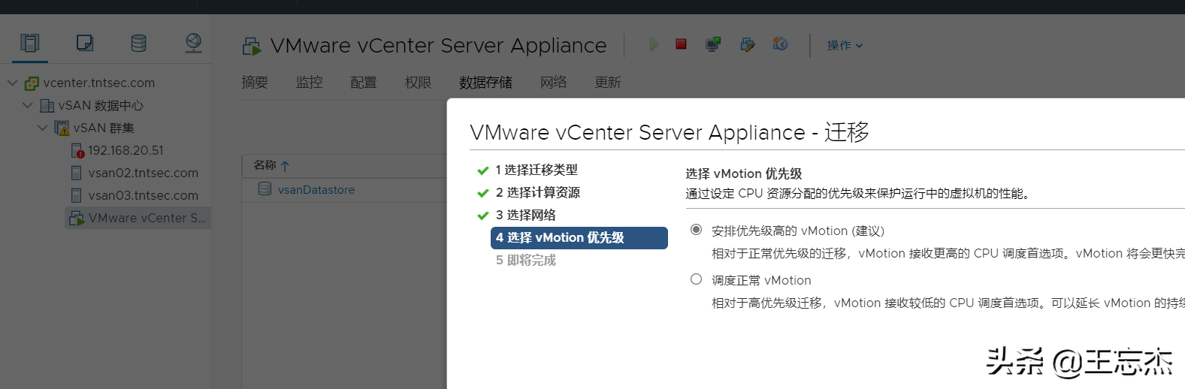The width and height of the screenshot is (1185, 389).
Task: Select host vsan03.tntsec.com
Action: click(144, 195)
